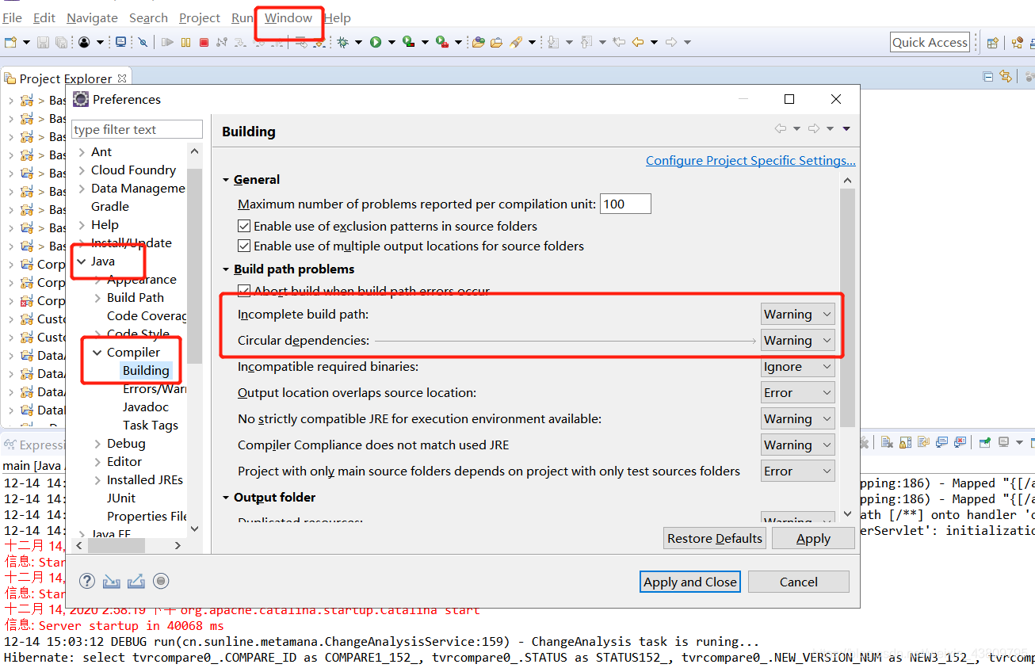The image size is (1035, 668).
Task: Open Compiler Compliance does not match JRE dropdown
Action: 798,445
